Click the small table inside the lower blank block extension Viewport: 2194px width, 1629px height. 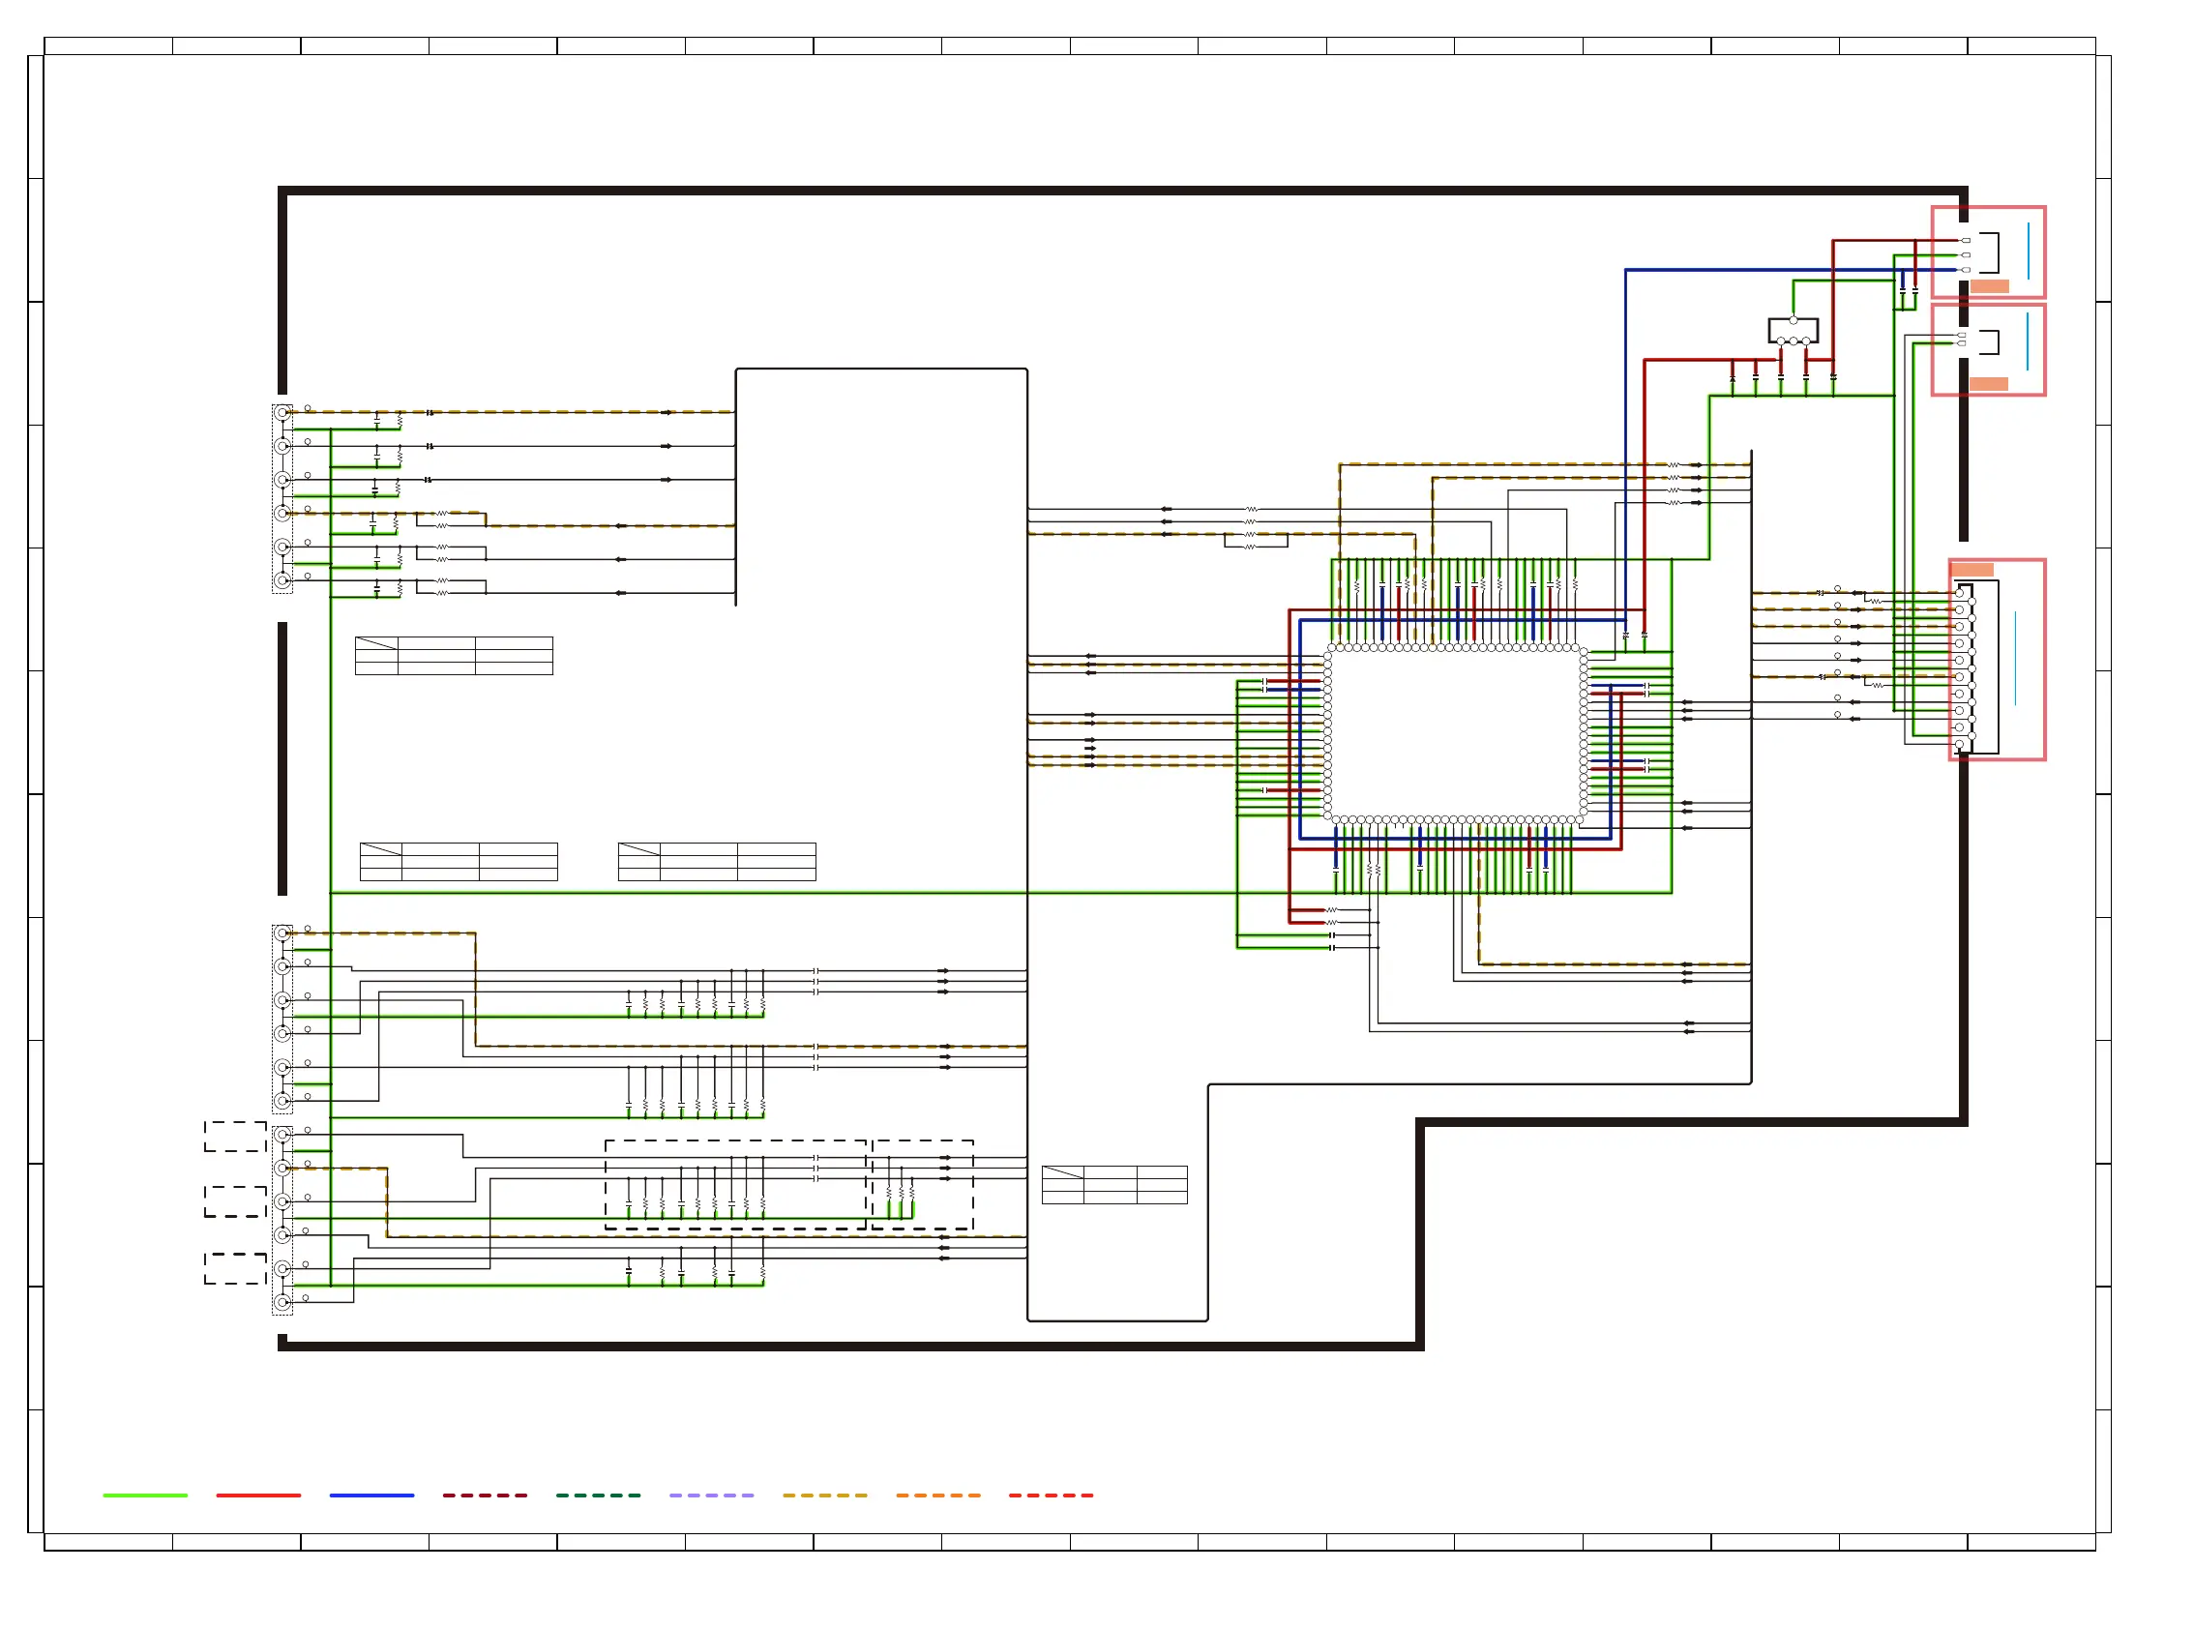point(1114,1185)
